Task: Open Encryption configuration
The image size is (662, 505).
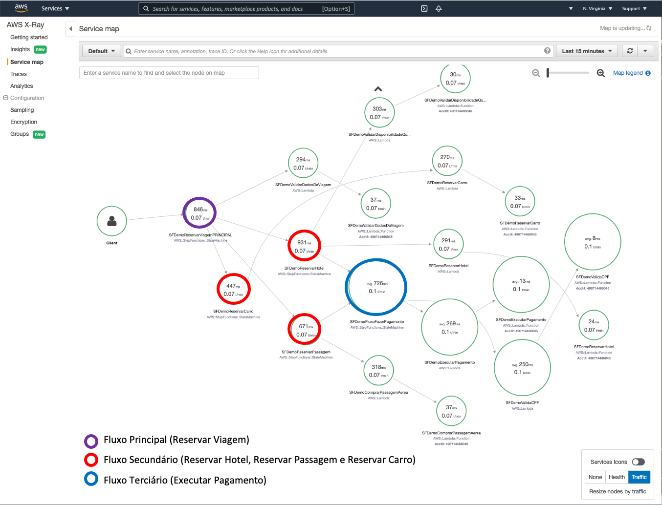Action: click(23, 122)
